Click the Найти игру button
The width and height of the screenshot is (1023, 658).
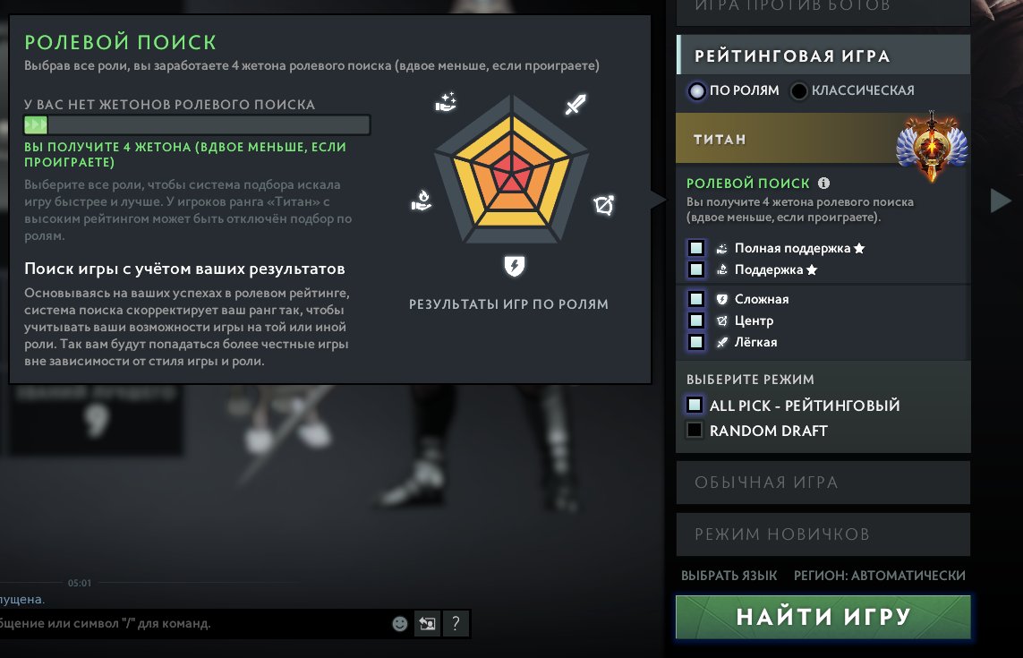click(x=823, y=617)
